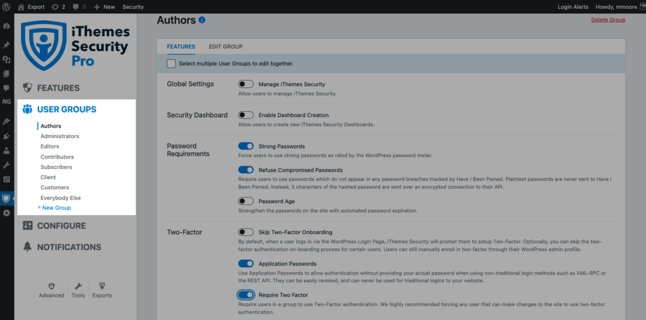Click the Features shield icon
The image size is (646, 320).
pos(27,88)
